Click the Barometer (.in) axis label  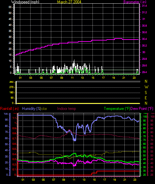pos(135,2)
